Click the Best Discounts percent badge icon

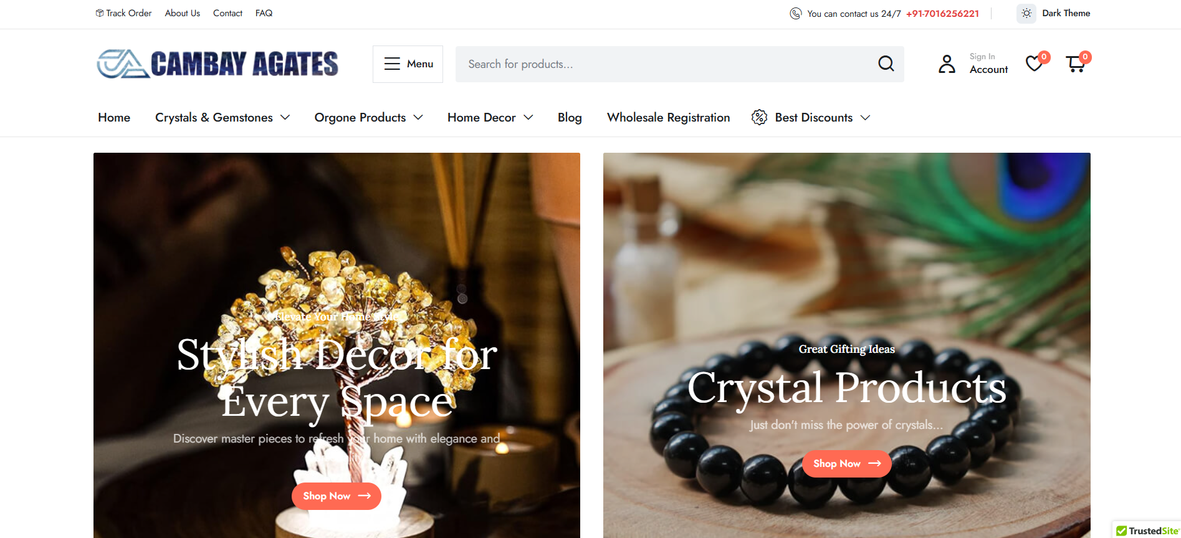(x=759, y=117)
